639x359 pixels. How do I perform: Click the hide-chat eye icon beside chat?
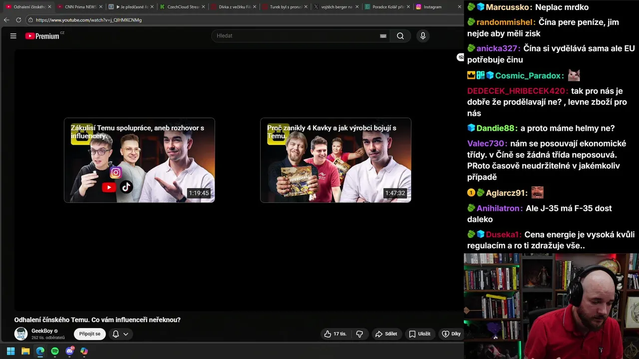coord(460,57)
